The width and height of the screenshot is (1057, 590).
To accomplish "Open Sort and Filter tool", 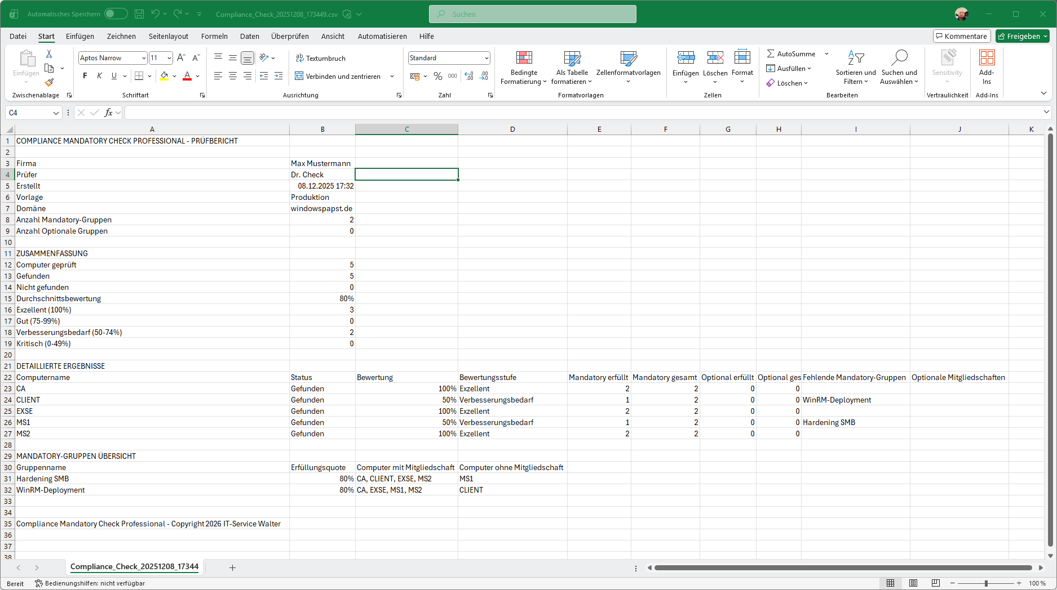I will click(x=855, y=59).
